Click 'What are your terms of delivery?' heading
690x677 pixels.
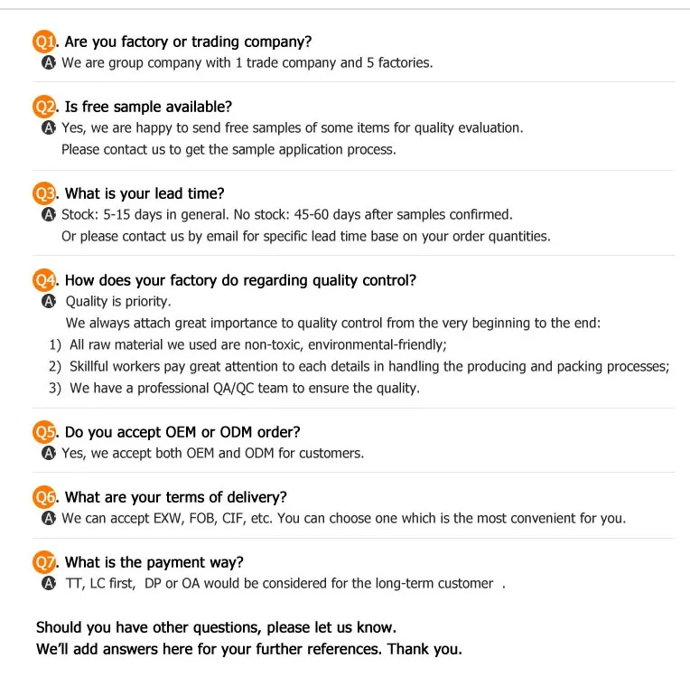(176, 497)
